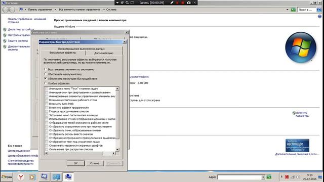Image resolution: width=324 pixels, height=182 pixels.
Task: Click the taskbar Адрес input field
Action: click(239, 177)
